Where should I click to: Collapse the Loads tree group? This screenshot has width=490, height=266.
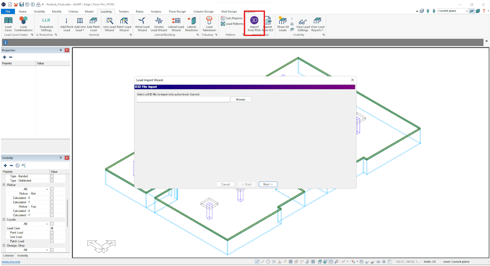click(x=4, y=220)
